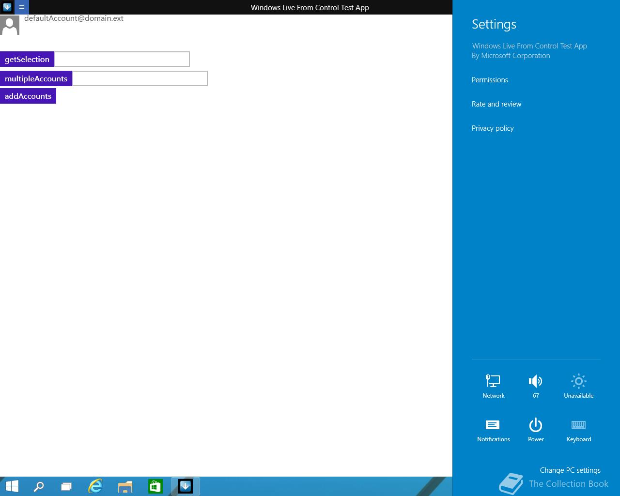Viewport: 620px width, 496px height.
Task: Click the taskbar Search magnifier icon
Action: [x=39, y=486]
